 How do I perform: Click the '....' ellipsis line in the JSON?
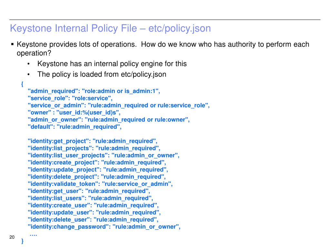[34, 235]
